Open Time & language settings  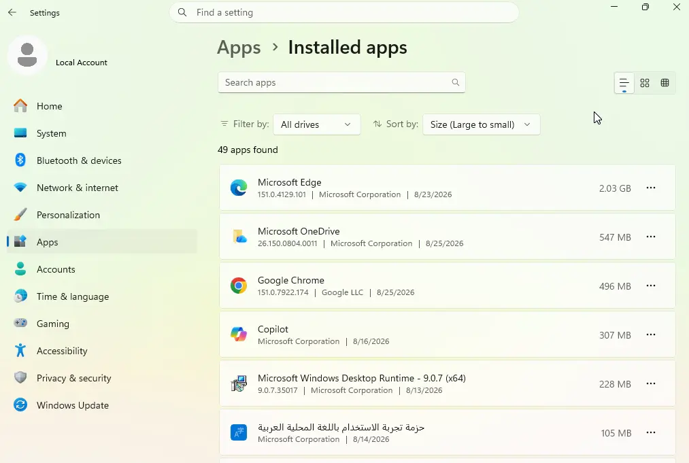point(102,296)
